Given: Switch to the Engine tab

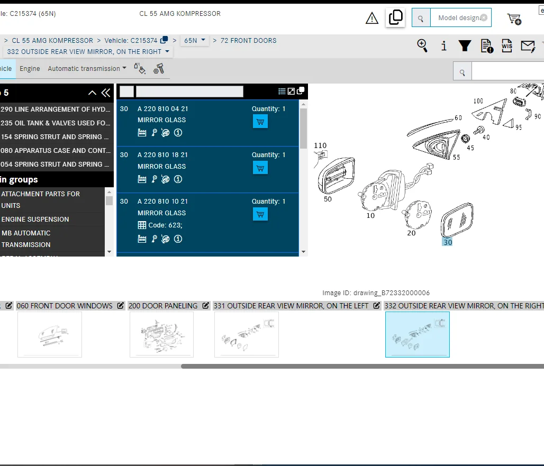Looking at the screenshot, I should pyautogui.click(x=30, y=69).
